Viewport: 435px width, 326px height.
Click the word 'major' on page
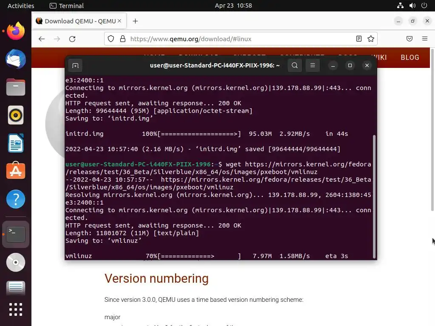(x=112, y=317)
